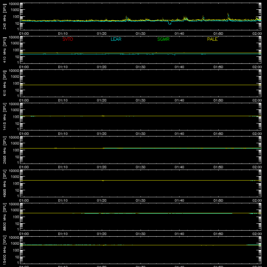The width and height of the screenshot is (267, 267).
Task: Click 01:40 time label under 4995 MHz plot
Action: pyautogui.click(x=179, y=201)
